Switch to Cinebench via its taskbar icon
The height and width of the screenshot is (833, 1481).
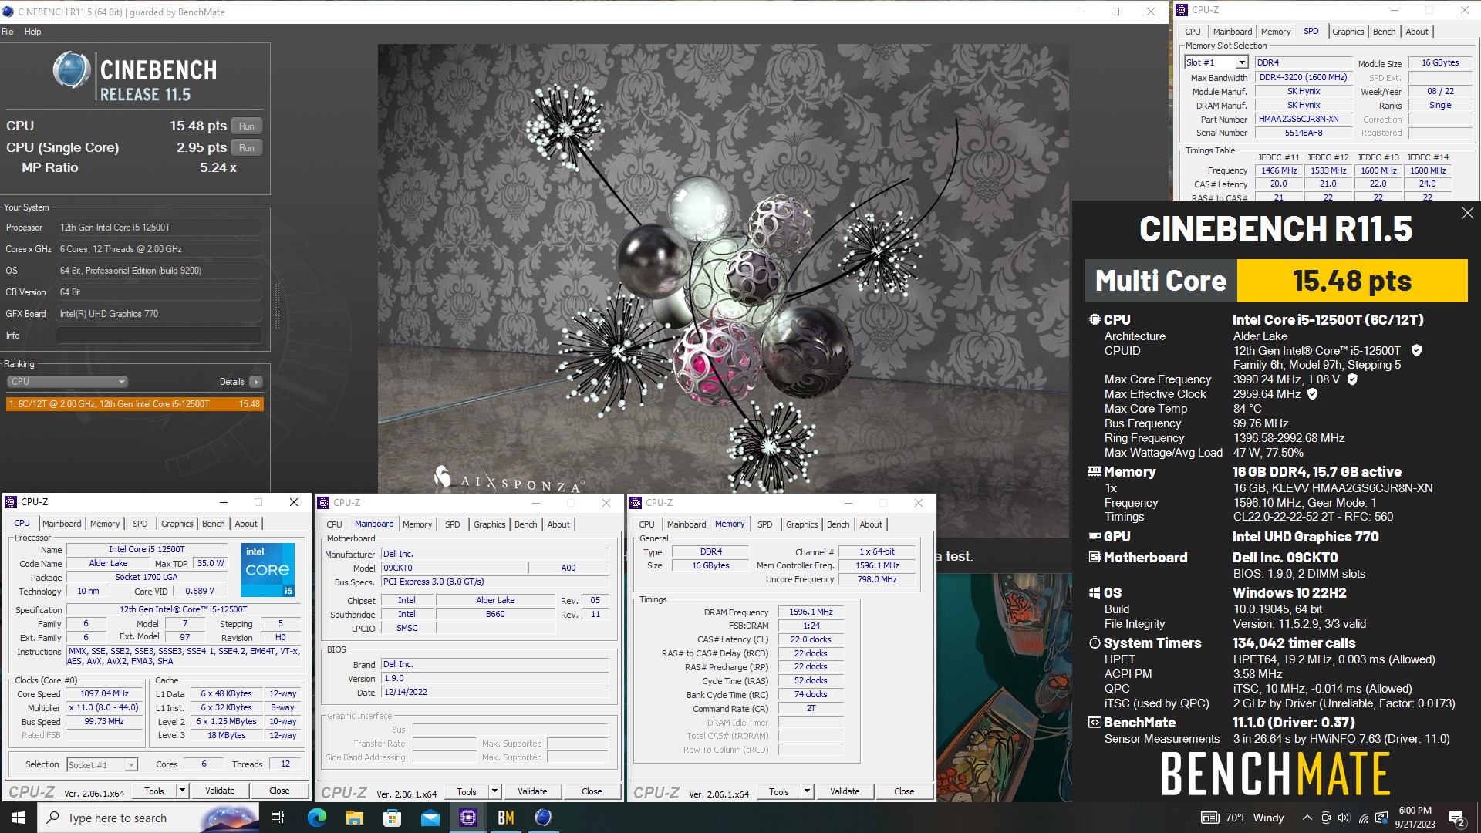pos(544,818)
